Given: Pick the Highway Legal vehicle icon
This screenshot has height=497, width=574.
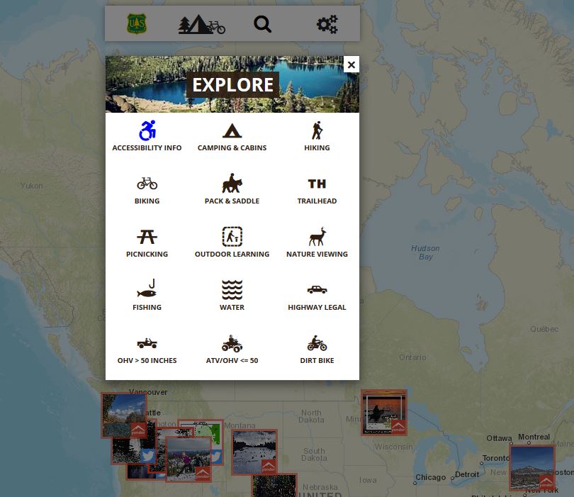Looking at the screenshot, I should point(317,290).
